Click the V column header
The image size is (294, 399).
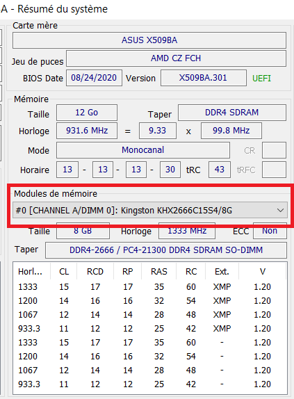[x=263, y=272]
